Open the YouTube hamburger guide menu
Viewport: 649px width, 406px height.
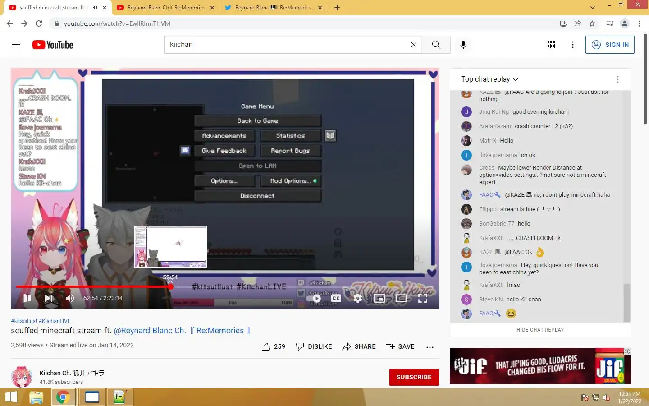click(x=16, y=44)
